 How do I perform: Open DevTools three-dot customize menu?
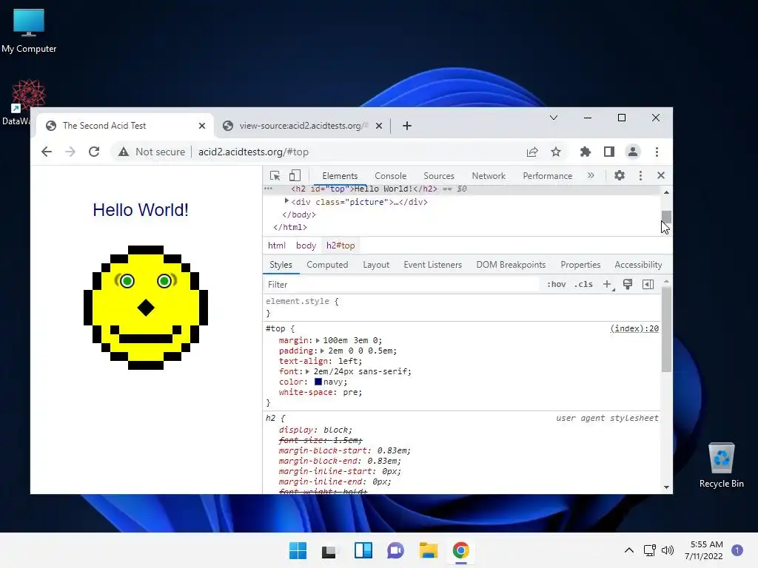point(640,176)
